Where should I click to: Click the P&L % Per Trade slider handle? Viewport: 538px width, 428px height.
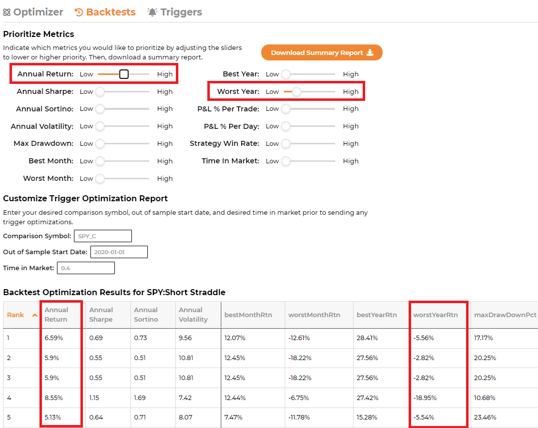[x=286, y=109]
